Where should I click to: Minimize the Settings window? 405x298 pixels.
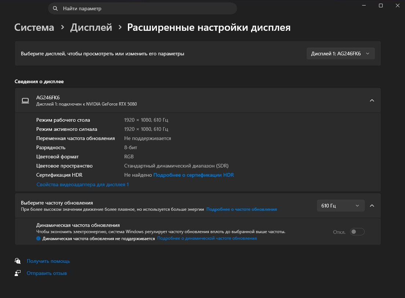pyautogui.click(x=364, y=5)
